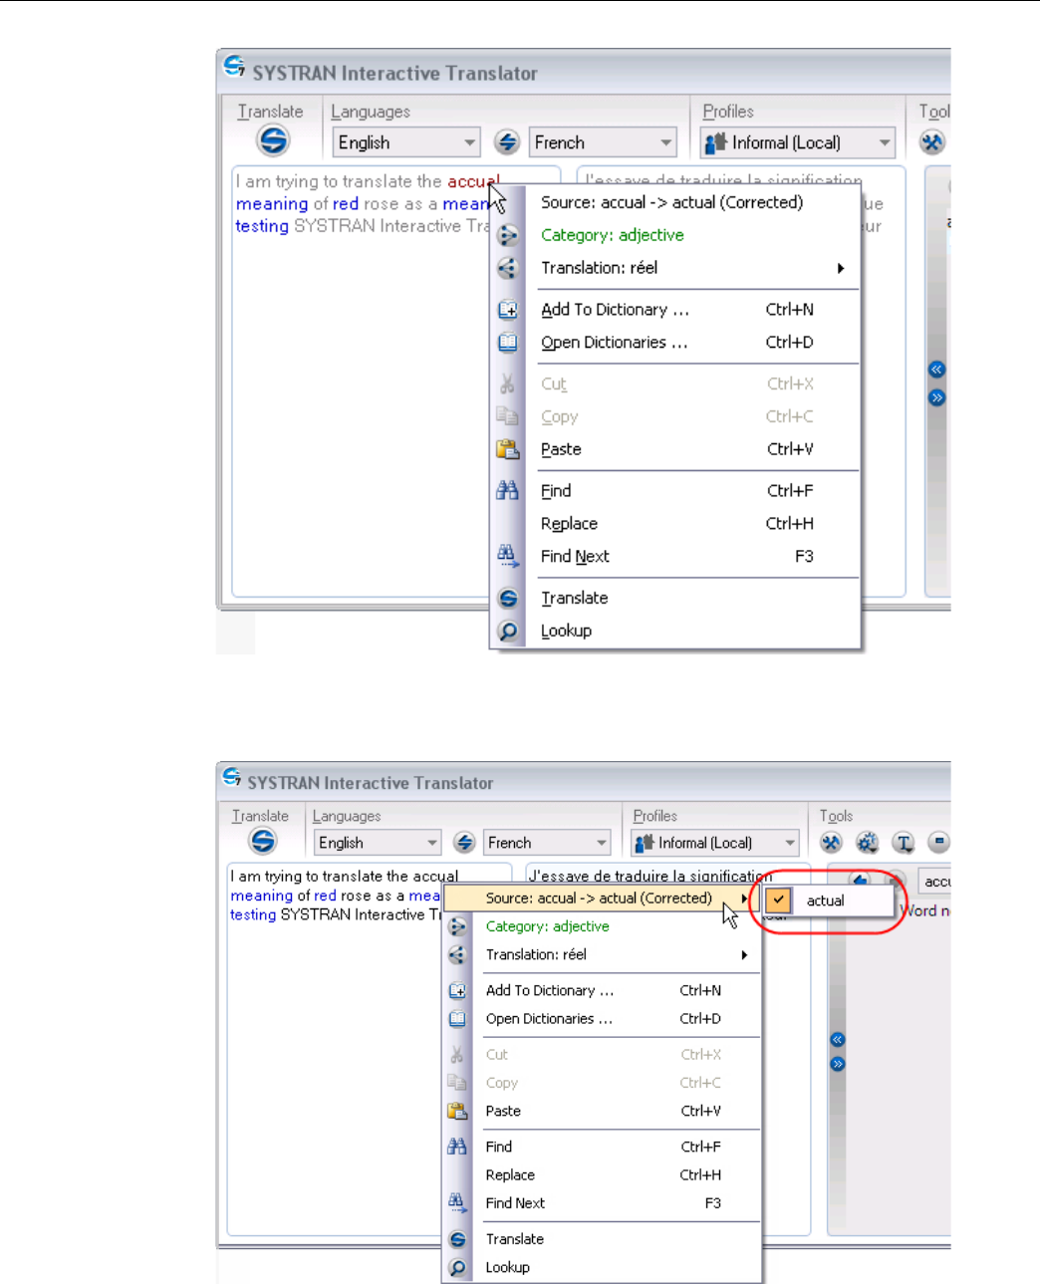Choose Add To Dictionary … in lower menu
Image resolution: width=1040 pixels, height=1284 pixels.
pyautogui.click(x=550, y=990)
